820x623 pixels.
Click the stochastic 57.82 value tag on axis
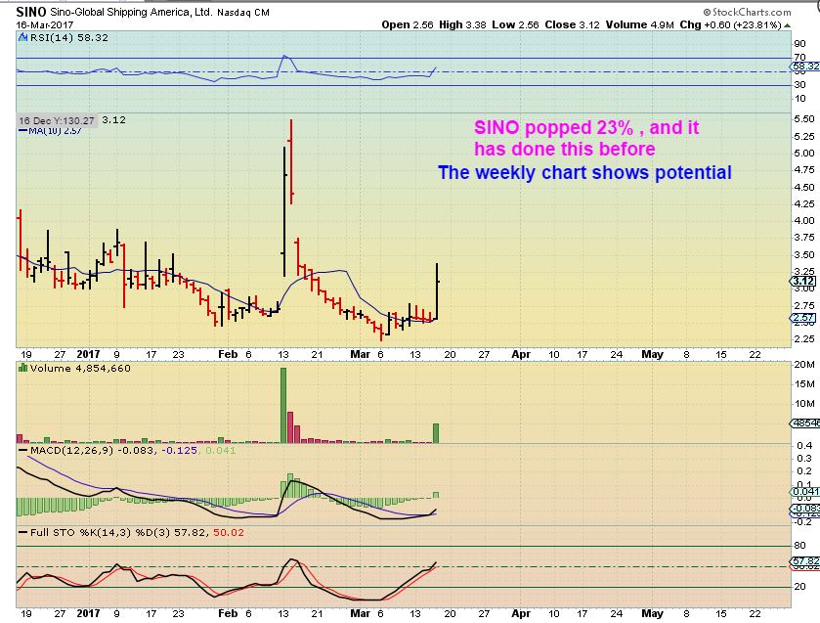click(x=805, y=561)
